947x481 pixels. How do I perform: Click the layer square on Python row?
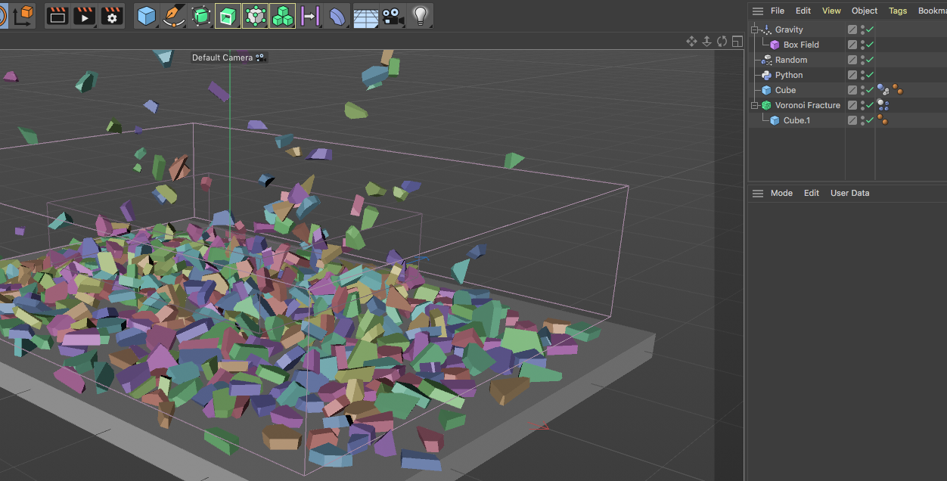pyautogui.click(x=852, y=75)
